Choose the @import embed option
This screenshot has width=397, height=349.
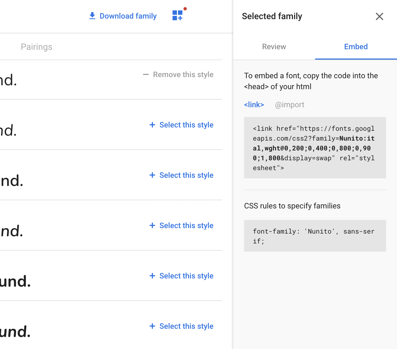point(289,104)
